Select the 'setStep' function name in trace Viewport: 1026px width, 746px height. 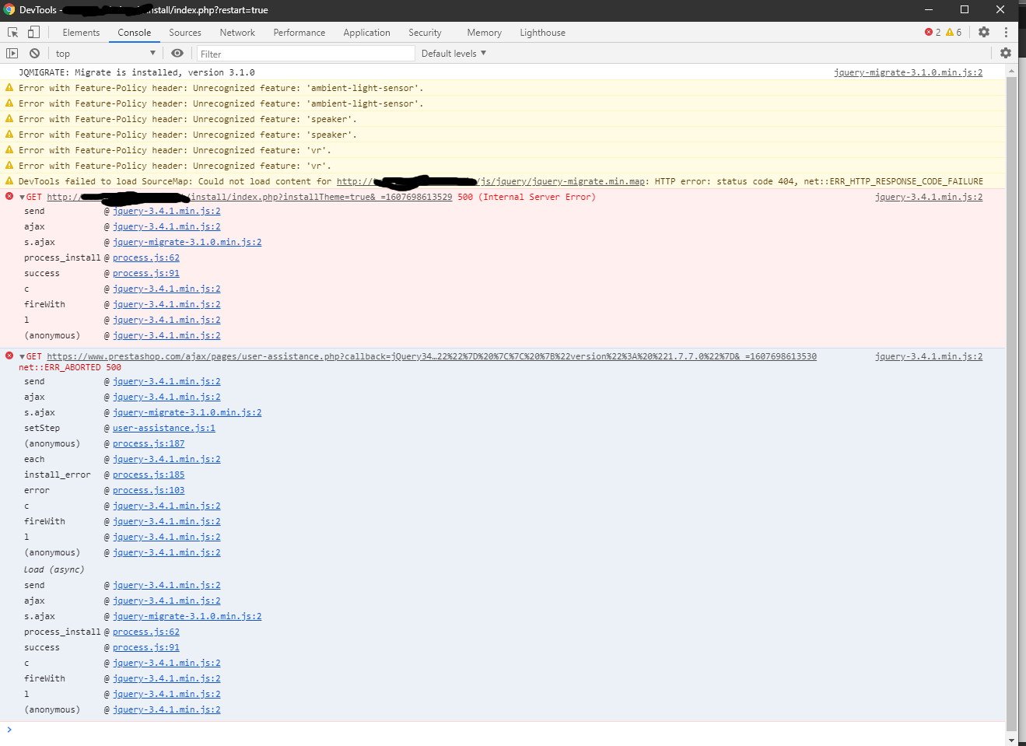coord(42,428)
